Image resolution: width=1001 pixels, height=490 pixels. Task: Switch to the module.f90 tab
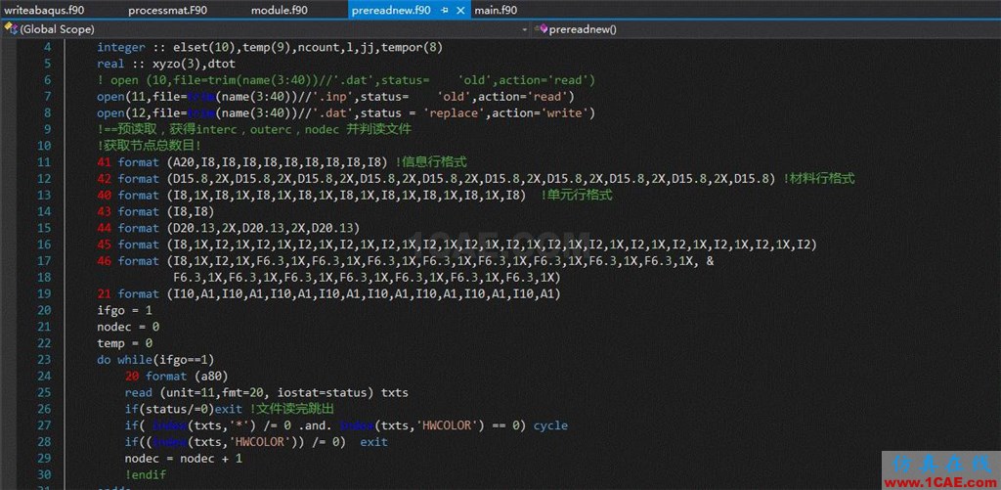(279, 10)
